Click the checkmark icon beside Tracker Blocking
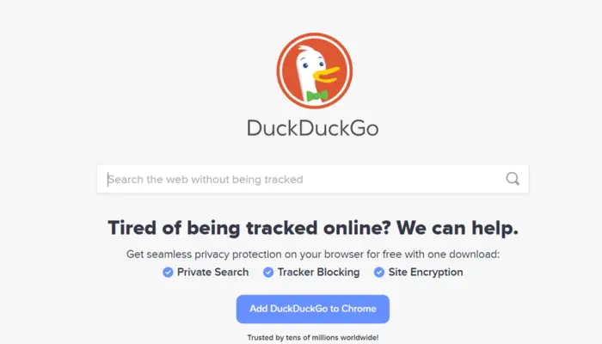The width and height of the screenshot is (602, 344). 268,273
